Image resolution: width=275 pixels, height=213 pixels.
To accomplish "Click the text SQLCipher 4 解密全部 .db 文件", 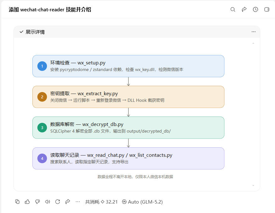I will 81,131.
